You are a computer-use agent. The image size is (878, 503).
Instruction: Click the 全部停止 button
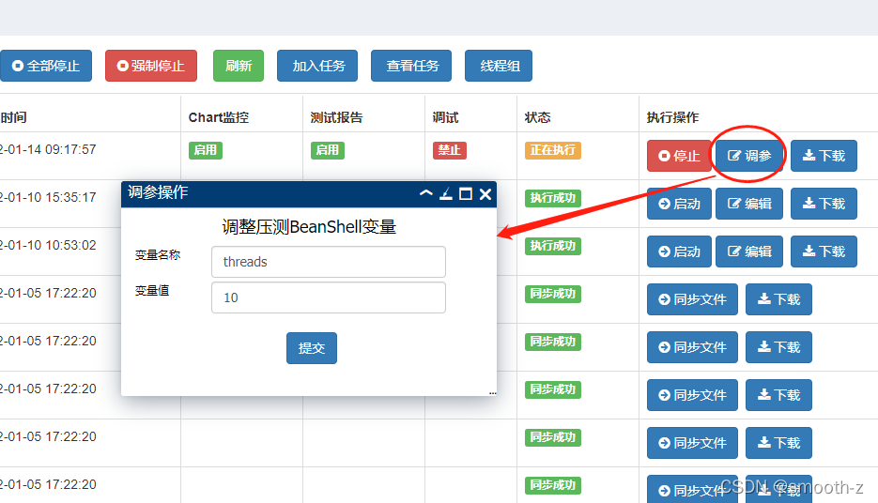46,66
